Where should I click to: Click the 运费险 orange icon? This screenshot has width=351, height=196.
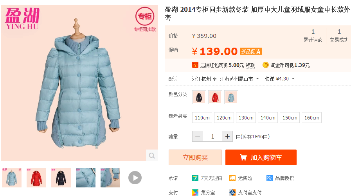232,178
